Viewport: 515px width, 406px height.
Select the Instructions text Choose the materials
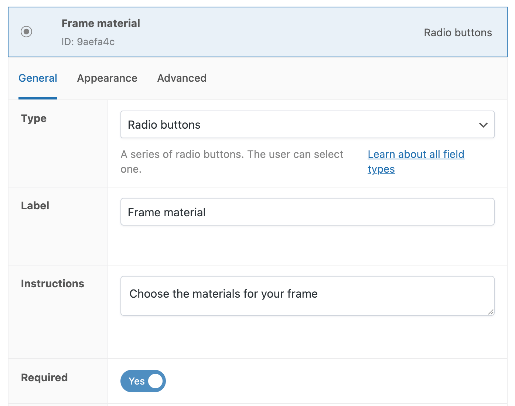click(223, 294)
